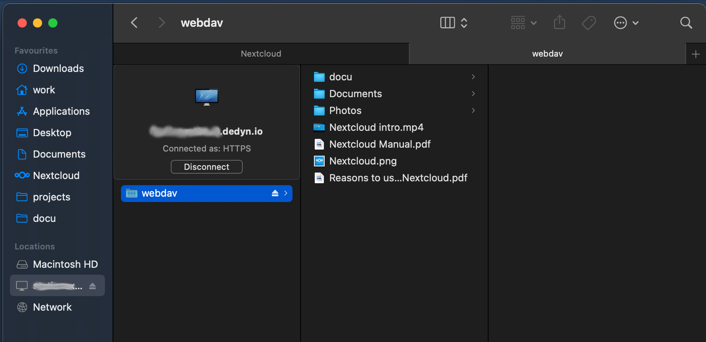Add a new tab with plus button
This screenshot has width=706, height=342.
point(696,54)
